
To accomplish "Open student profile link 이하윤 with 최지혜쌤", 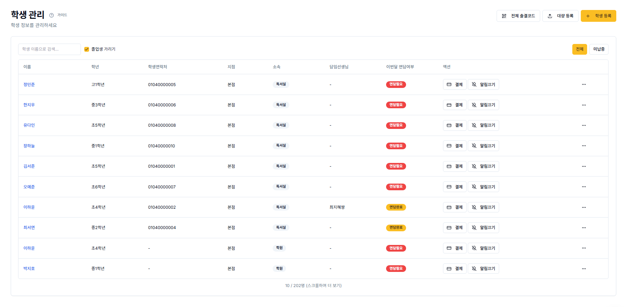I will tap(29, 207).
